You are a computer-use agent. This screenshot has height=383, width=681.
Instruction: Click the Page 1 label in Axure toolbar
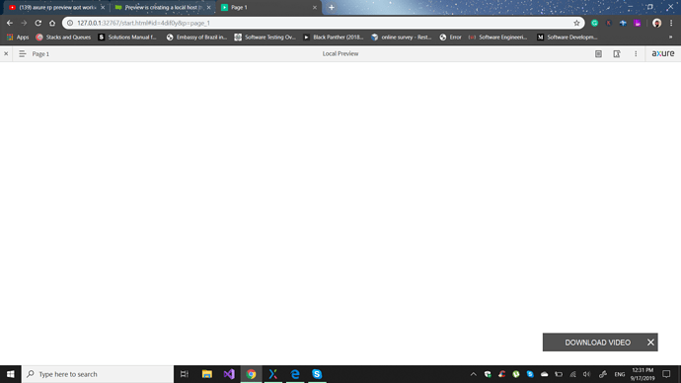click(40, 54)
